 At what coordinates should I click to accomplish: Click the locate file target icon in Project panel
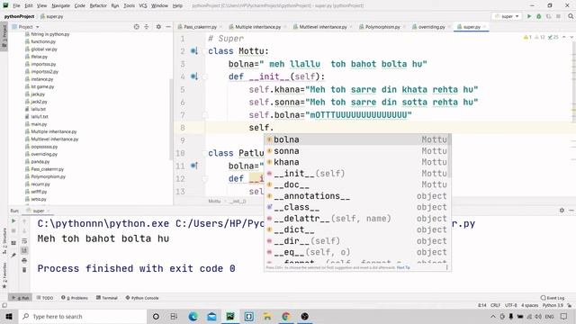(x=136, y=27)
